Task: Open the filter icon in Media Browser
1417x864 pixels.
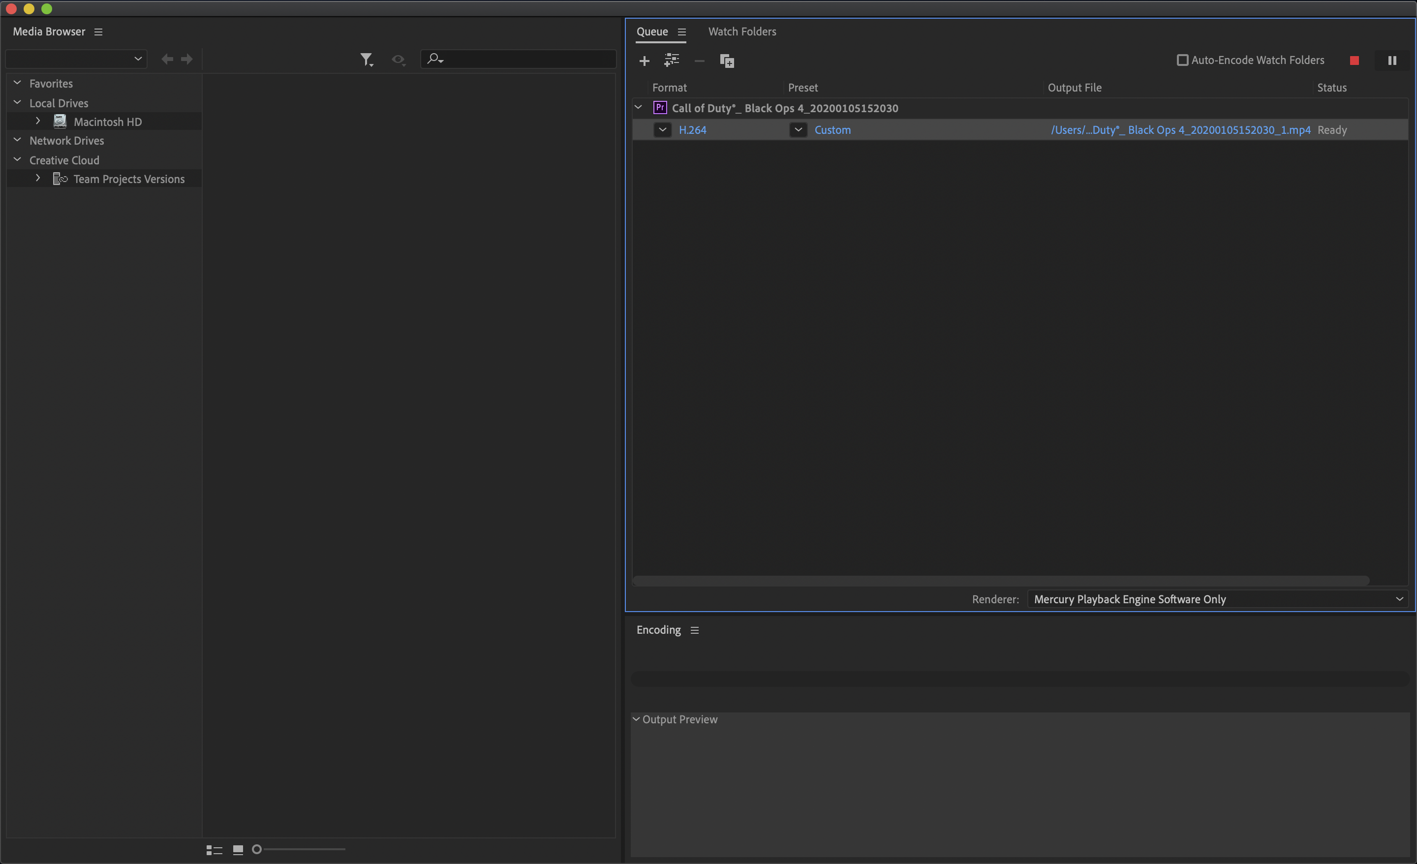Action: point(368,59)
